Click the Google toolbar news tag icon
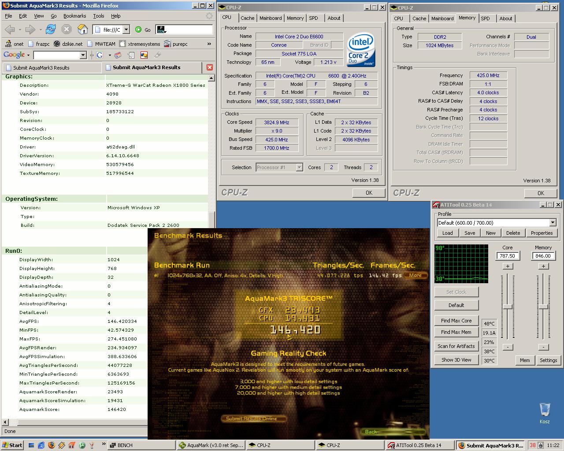This screenshot has height=451, width=564. pos(118,55)
